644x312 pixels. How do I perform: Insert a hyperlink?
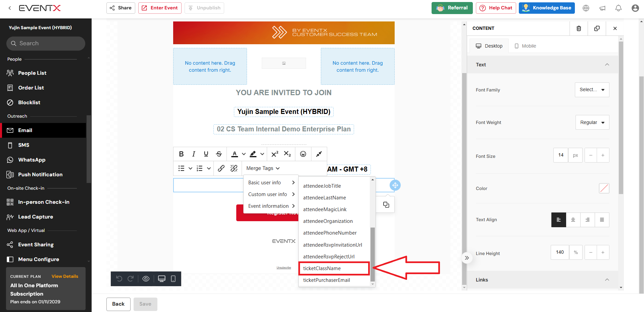221,168
